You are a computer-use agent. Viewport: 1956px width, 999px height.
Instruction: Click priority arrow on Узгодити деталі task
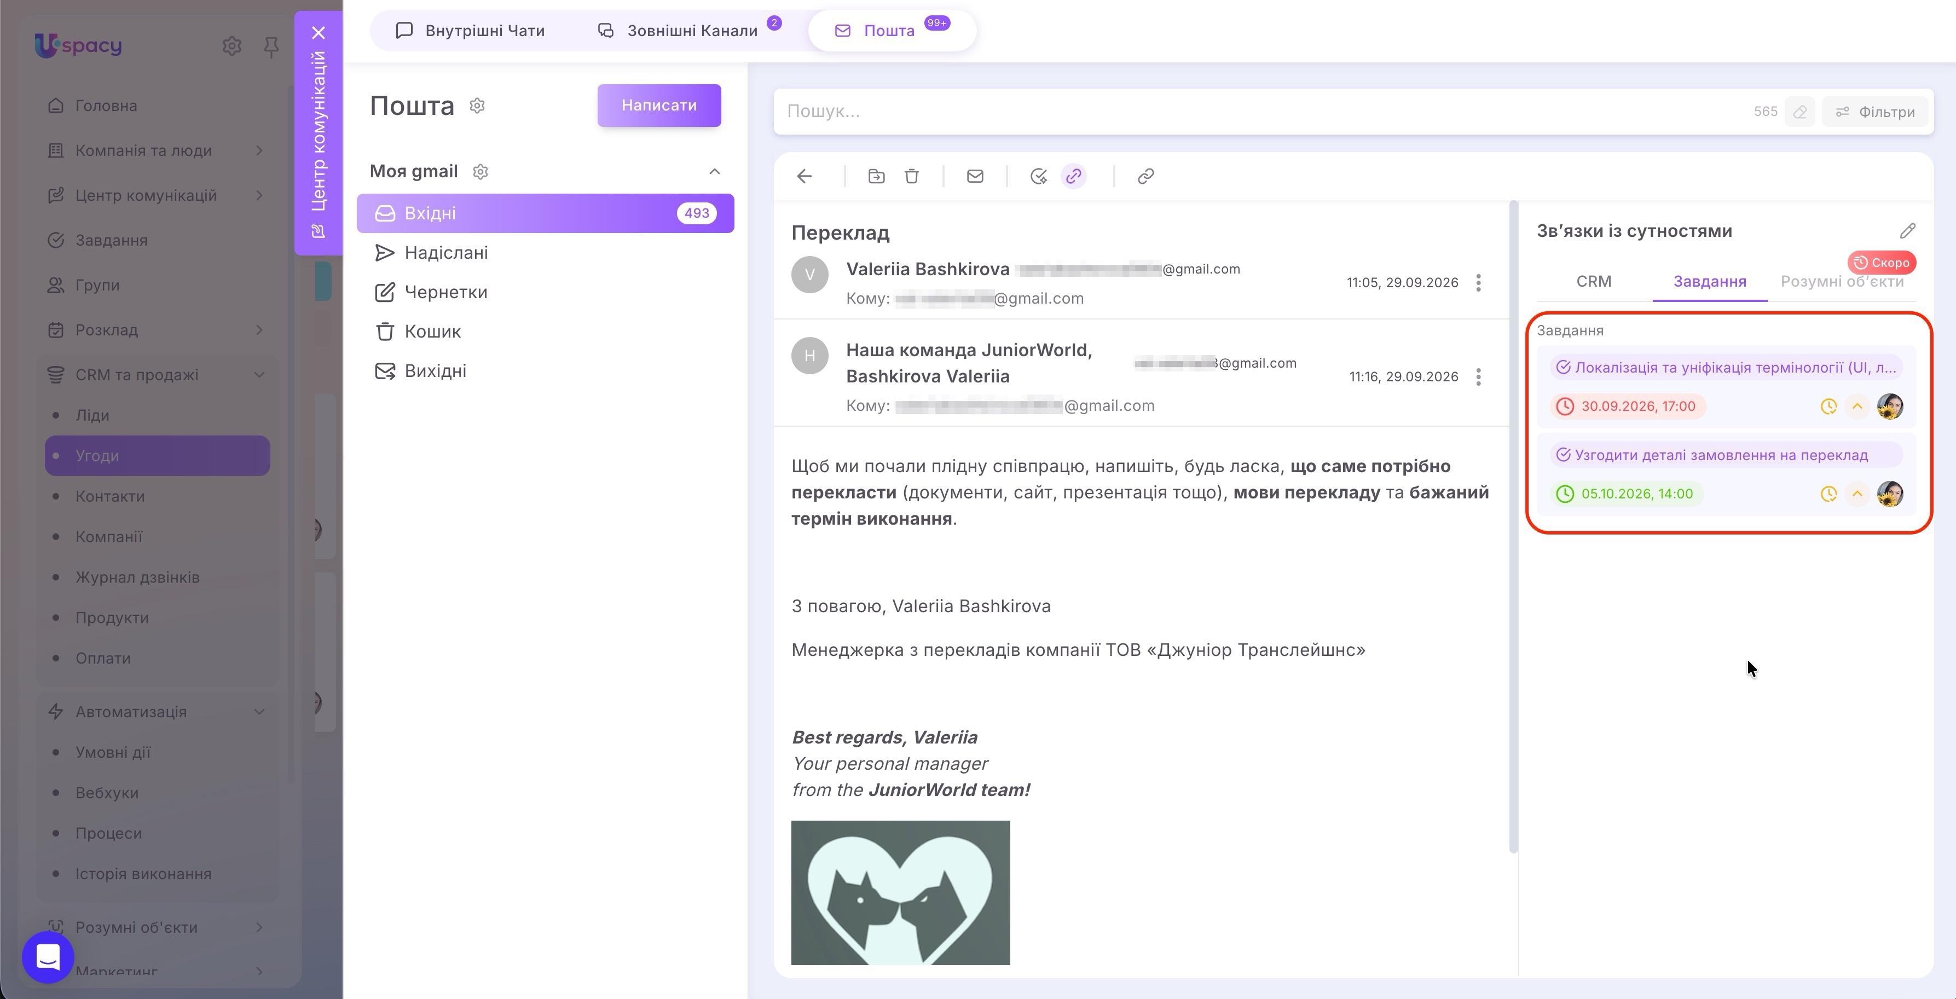1857,493
